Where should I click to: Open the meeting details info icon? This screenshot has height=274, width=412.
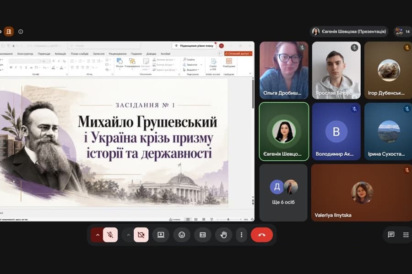[21, 32]
